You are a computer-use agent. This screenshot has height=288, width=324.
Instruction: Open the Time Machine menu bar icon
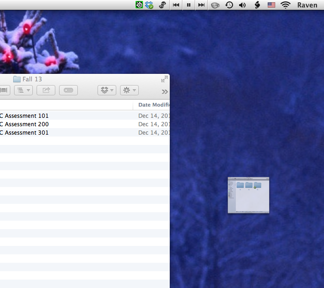[x=229, y=5]
